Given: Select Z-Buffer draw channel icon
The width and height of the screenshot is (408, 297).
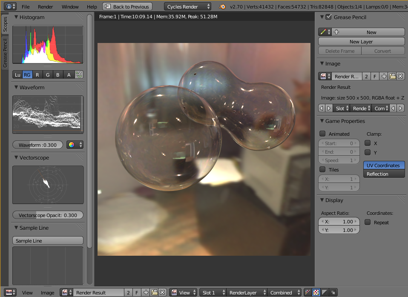Looking at the screenshot, I should click(333, 292).
